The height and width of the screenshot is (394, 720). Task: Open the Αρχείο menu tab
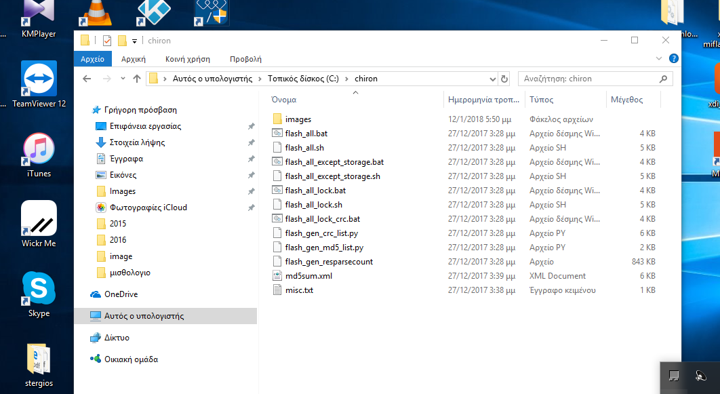pos(92,59)
